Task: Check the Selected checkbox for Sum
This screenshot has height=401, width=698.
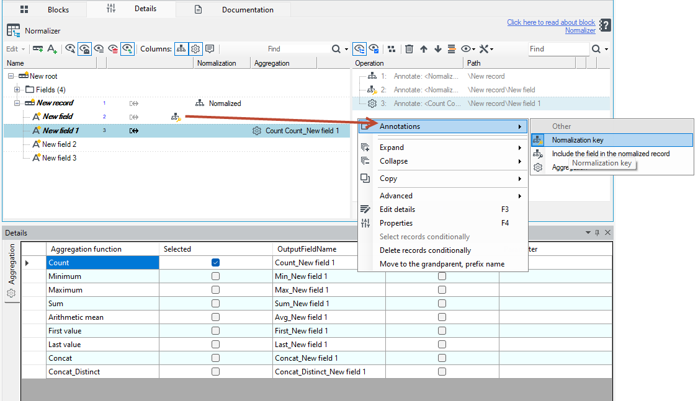Action: coord(215,304)
